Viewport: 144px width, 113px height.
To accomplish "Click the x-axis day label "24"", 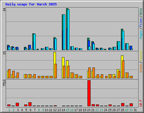I will 105,110.
